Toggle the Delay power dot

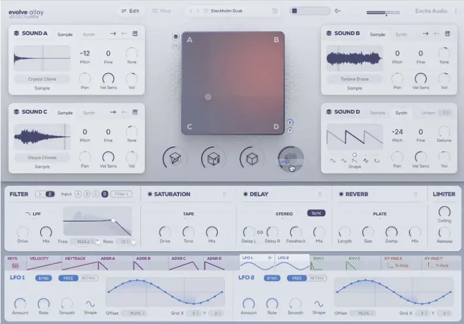pyautogui.click(x=246, y=194)
